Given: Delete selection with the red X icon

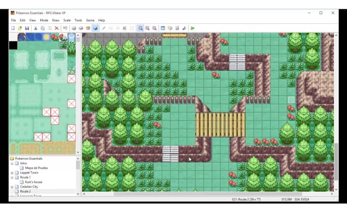Looking at the screenshot, I should tap(57, 28).
